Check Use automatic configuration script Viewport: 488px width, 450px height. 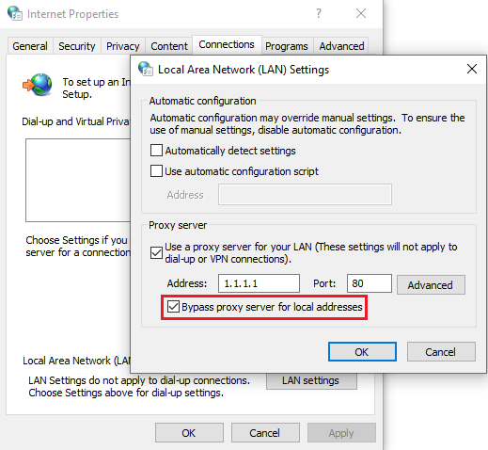[156, 171]
